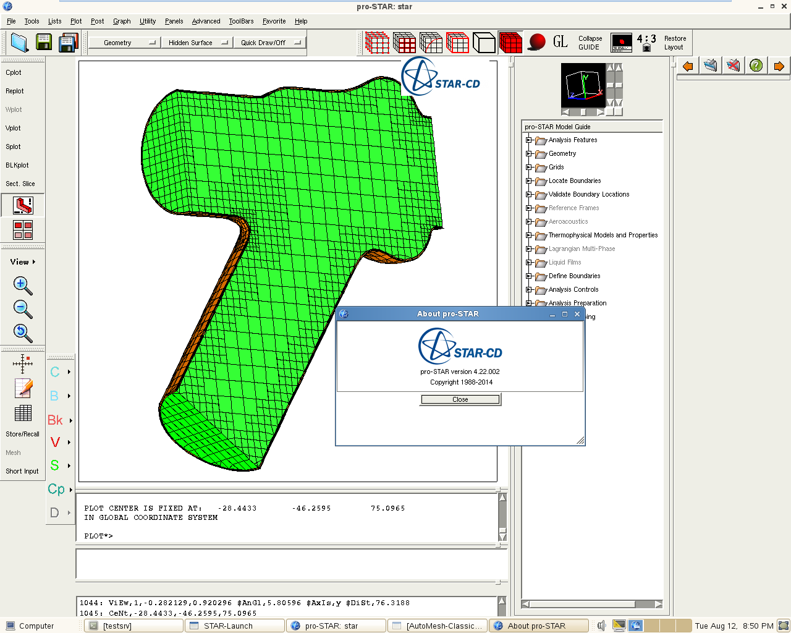The image size is (791, 633).
Task: Toggle the solid red shaded cube icon
Action: (x=510, y=43)
